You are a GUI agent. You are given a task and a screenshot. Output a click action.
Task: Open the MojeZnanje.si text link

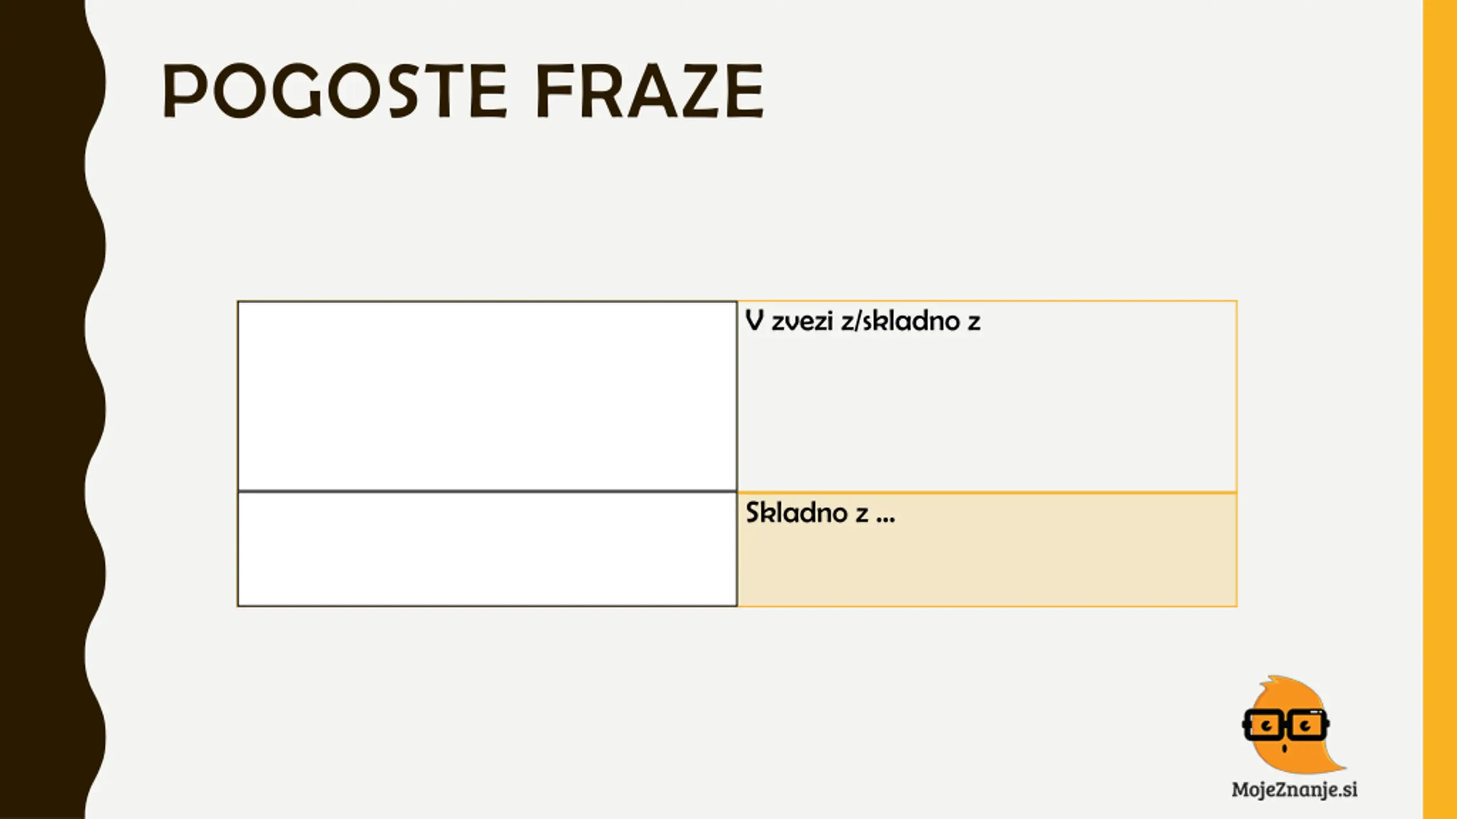pos(1294,790)
